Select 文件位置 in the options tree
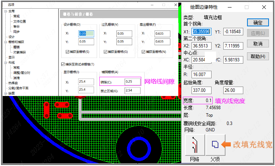The width and height of the screenshot is (275, 166). (x=19, y=21)
